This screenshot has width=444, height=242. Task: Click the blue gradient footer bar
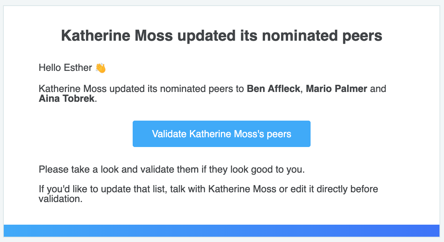click(221, 231)
